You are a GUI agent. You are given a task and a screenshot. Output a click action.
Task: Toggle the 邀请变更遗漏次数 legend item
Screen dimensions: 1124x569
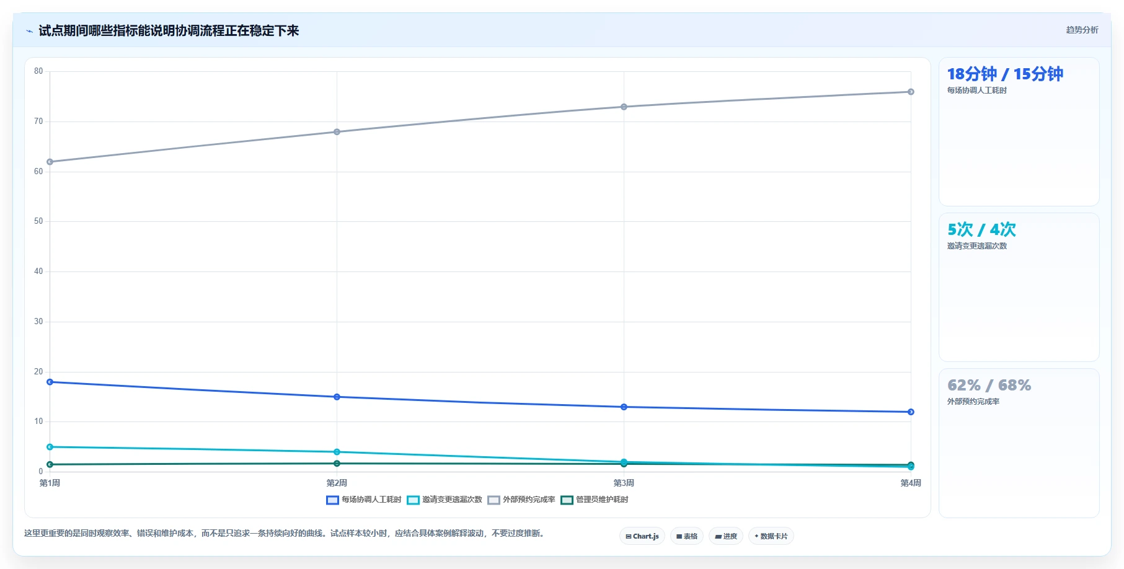click(445, 500)
